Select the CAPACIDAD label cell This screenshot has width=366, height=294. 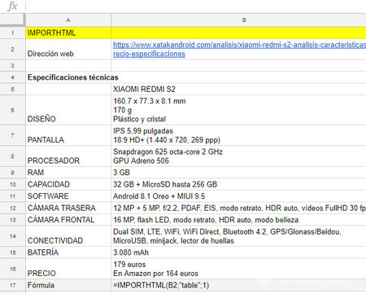[68, 184]
